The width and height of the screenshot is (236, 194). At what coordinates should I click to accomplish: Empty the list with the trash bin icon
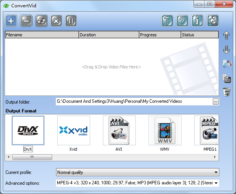pyautogui.click(x=227, y=92)
